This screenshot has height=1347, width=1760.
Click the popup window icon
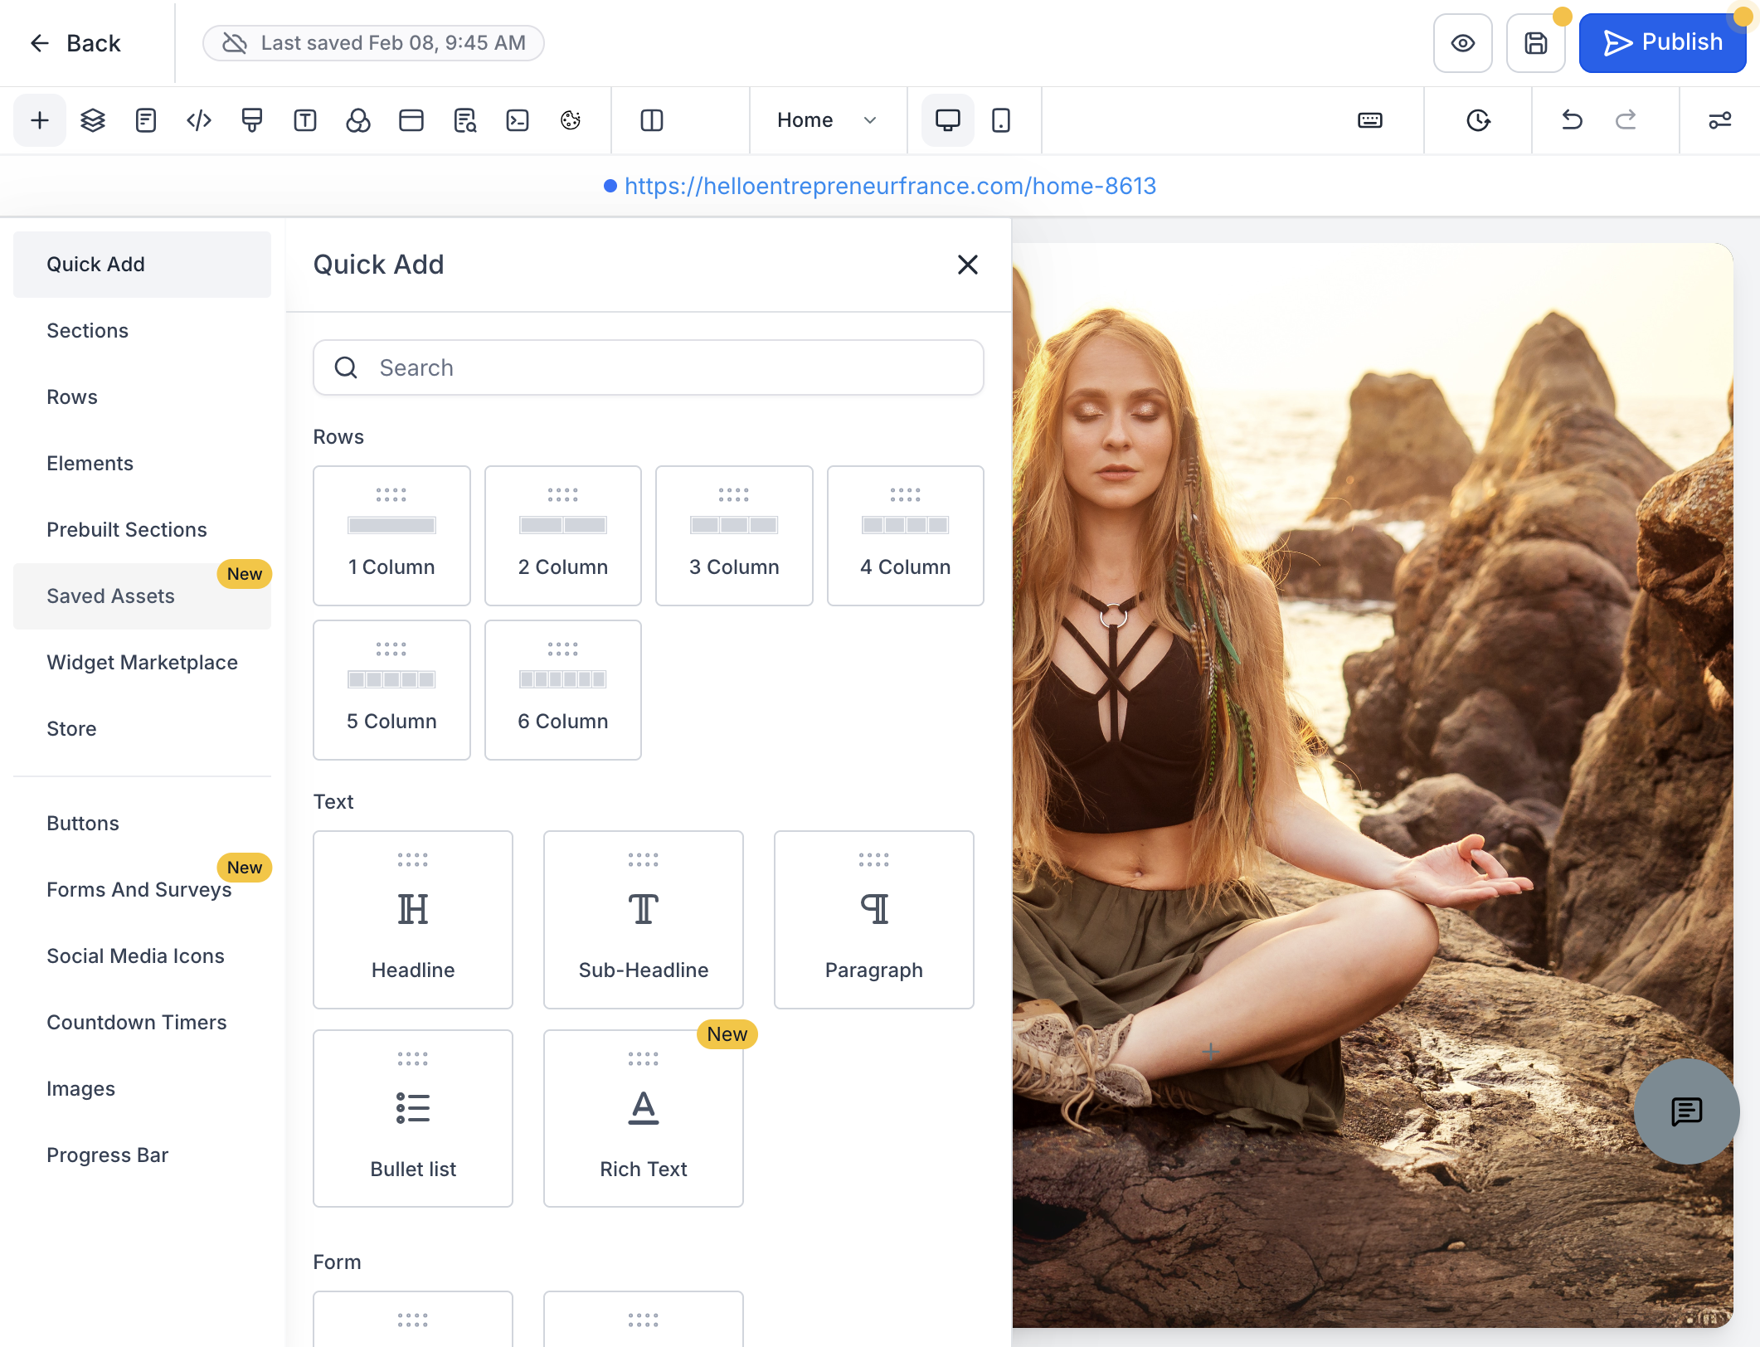pyautogui.click(x=411, y=120)
